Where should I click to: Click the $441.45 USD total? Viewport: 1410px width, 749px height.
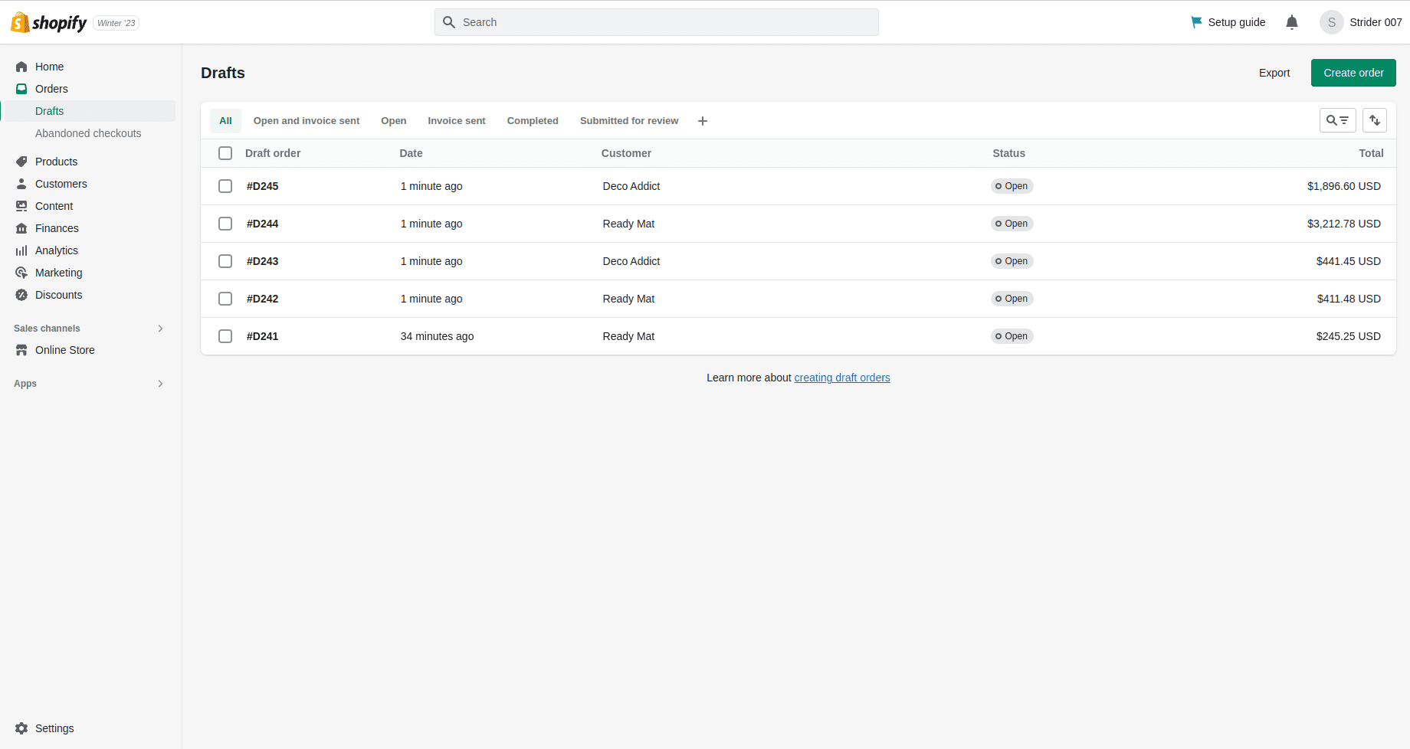click(1349, 261)
